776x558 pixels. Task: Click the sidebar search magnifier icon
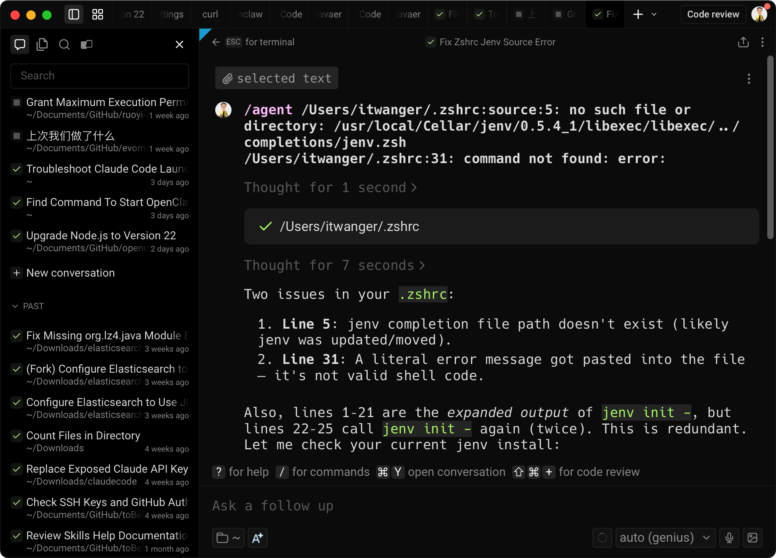point(64,44)
